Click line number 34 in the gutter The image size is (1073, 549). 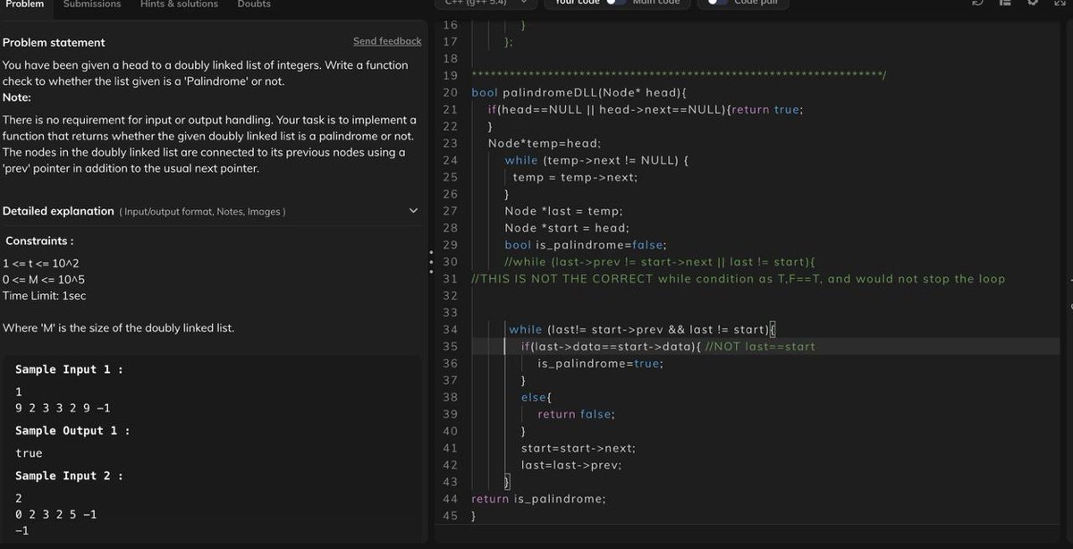(450, 330)
